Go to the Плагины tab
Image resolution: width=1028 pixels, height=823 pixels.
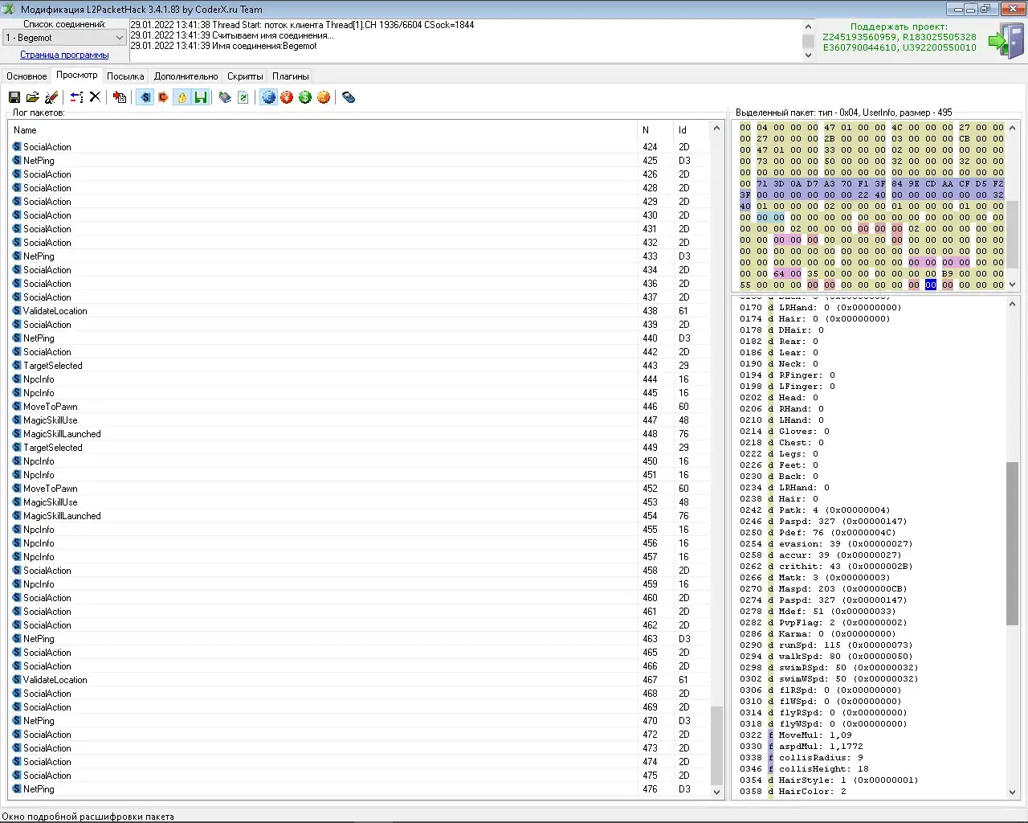[x=291, y=76]
